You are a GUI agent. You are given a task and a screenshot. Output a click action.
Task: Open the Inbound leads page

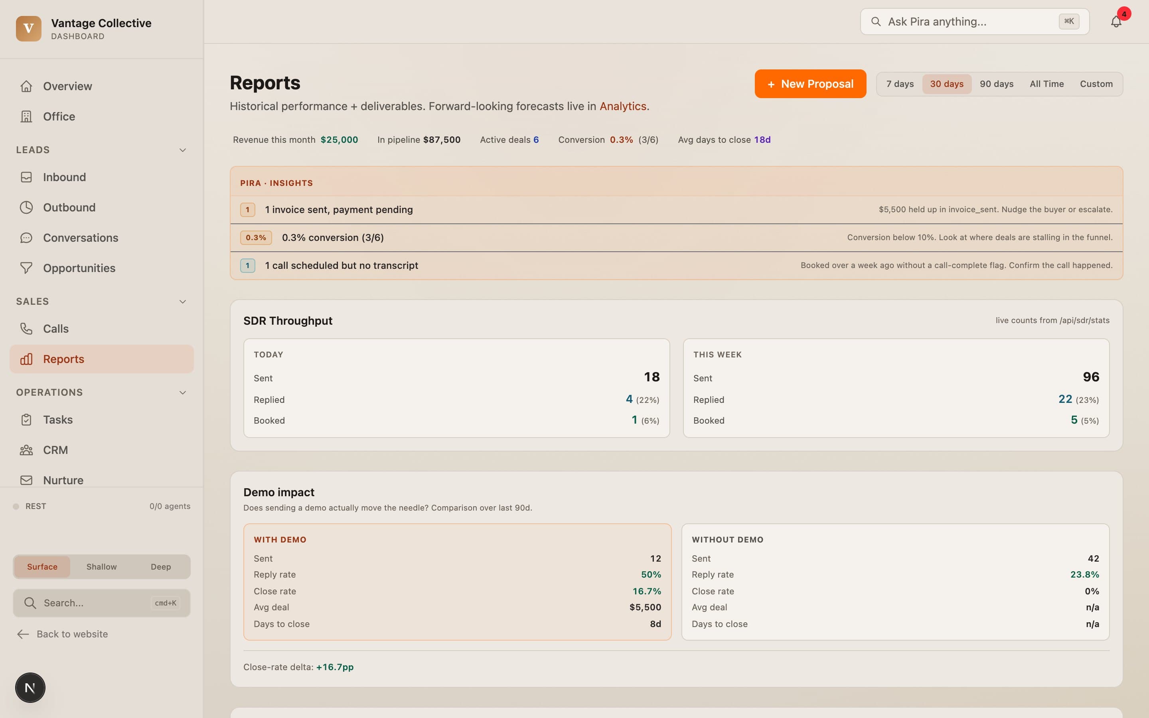point(102,177)
